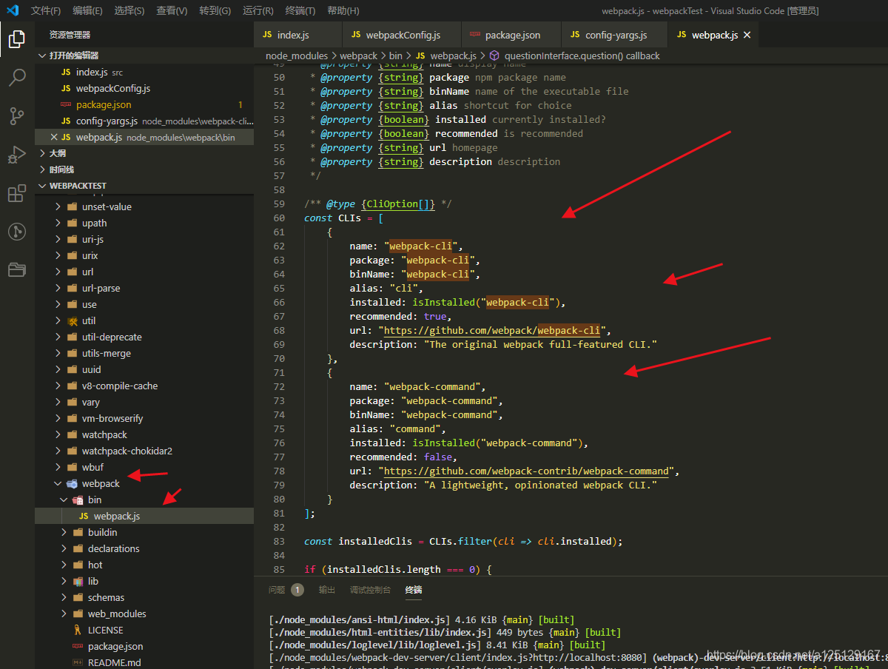Click the LICENSE file icon
888x669 pixels.
tap(78, 631)
